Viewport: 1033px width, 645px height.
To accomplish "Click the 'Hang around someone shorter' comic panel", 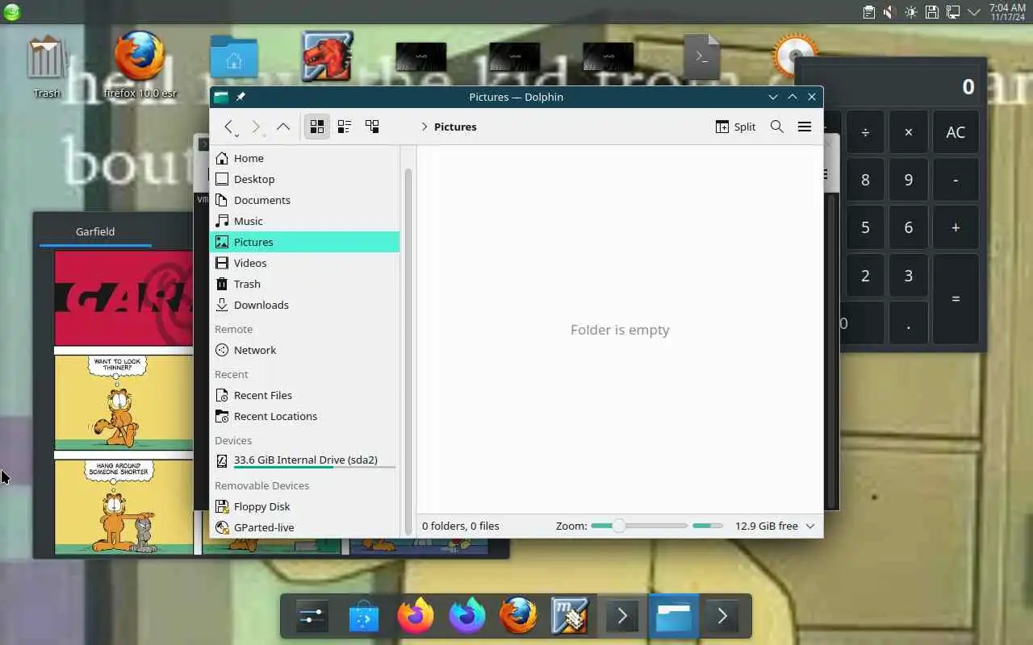I will point(123,506).
